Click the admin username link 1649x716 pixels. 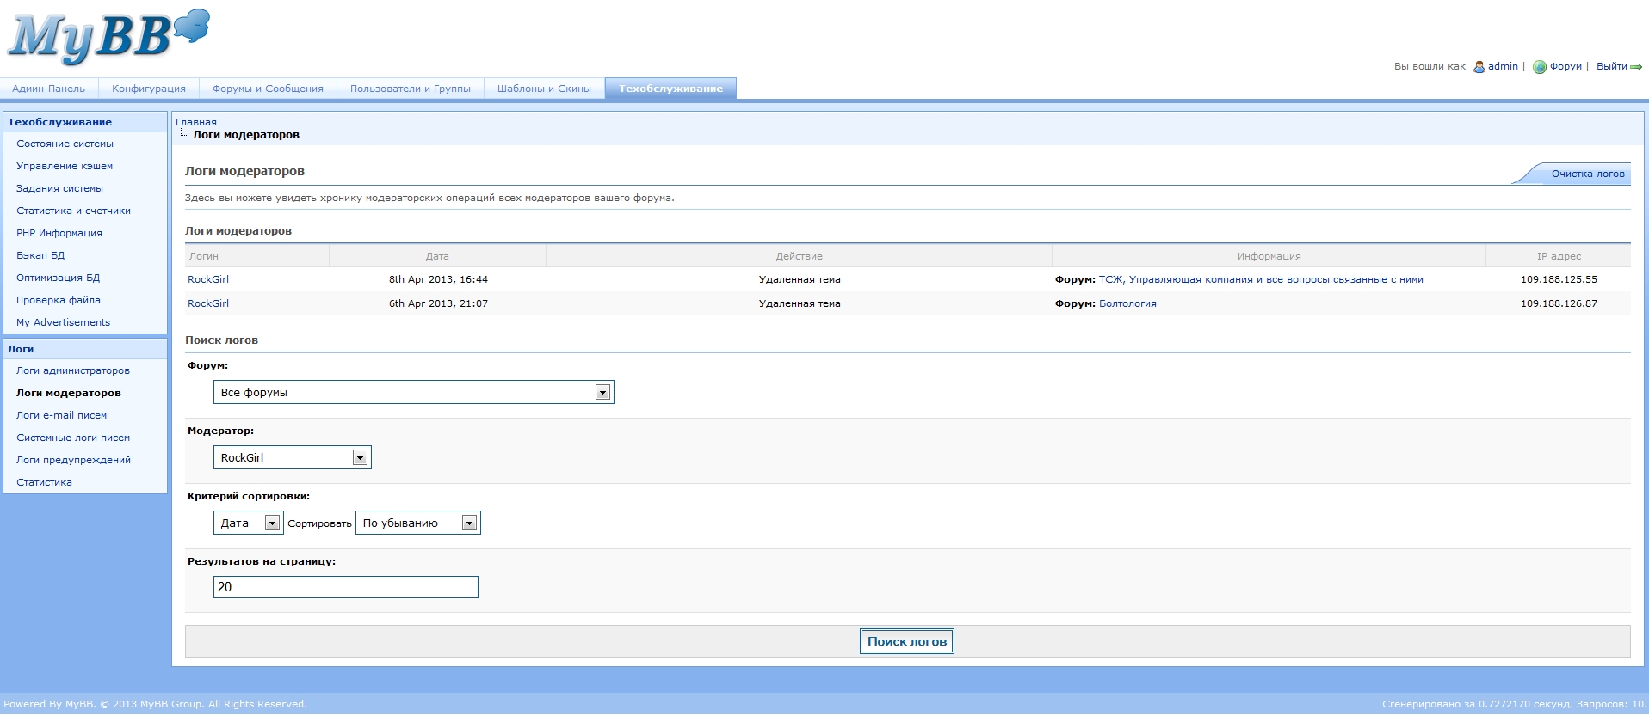pyautogui.click(x=1503, y=66)
